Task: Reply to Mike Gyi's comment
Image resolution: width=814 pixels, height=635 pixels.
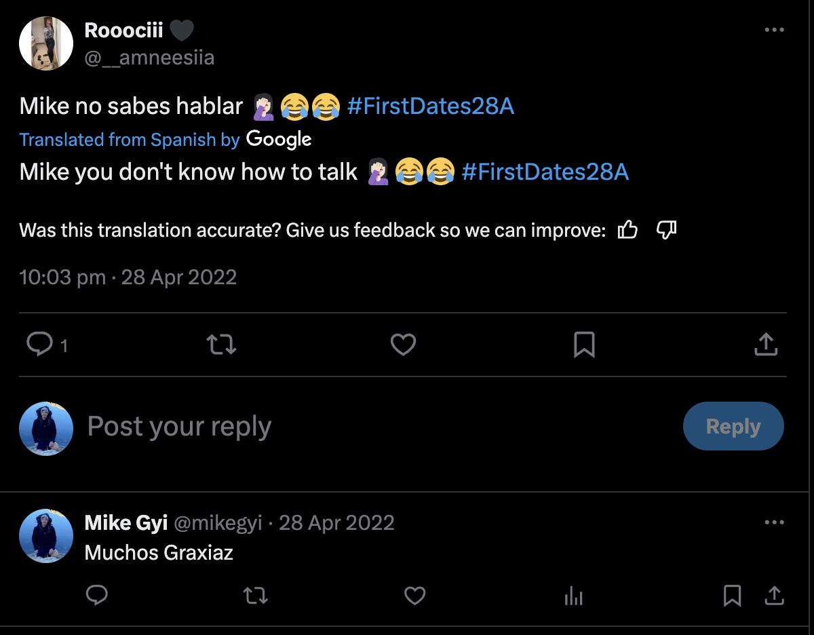Action: pos(97,596)
